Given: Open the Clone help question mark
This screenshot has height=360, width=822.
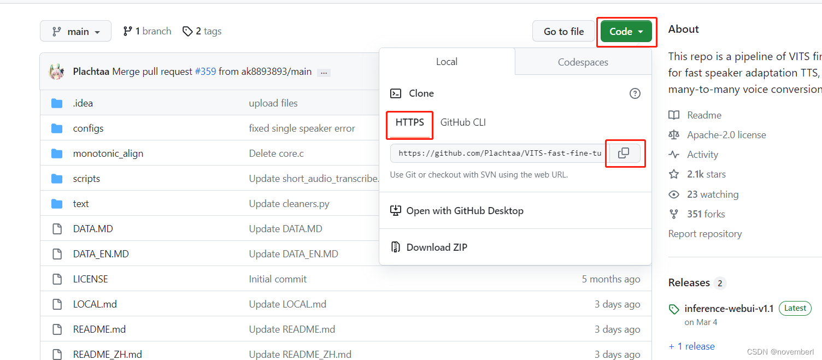Looking at the screenshot, I should (x=635, y=93).
